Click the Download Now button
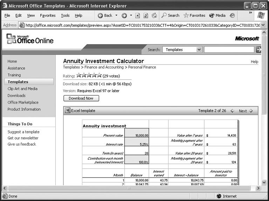 (81, 98)
